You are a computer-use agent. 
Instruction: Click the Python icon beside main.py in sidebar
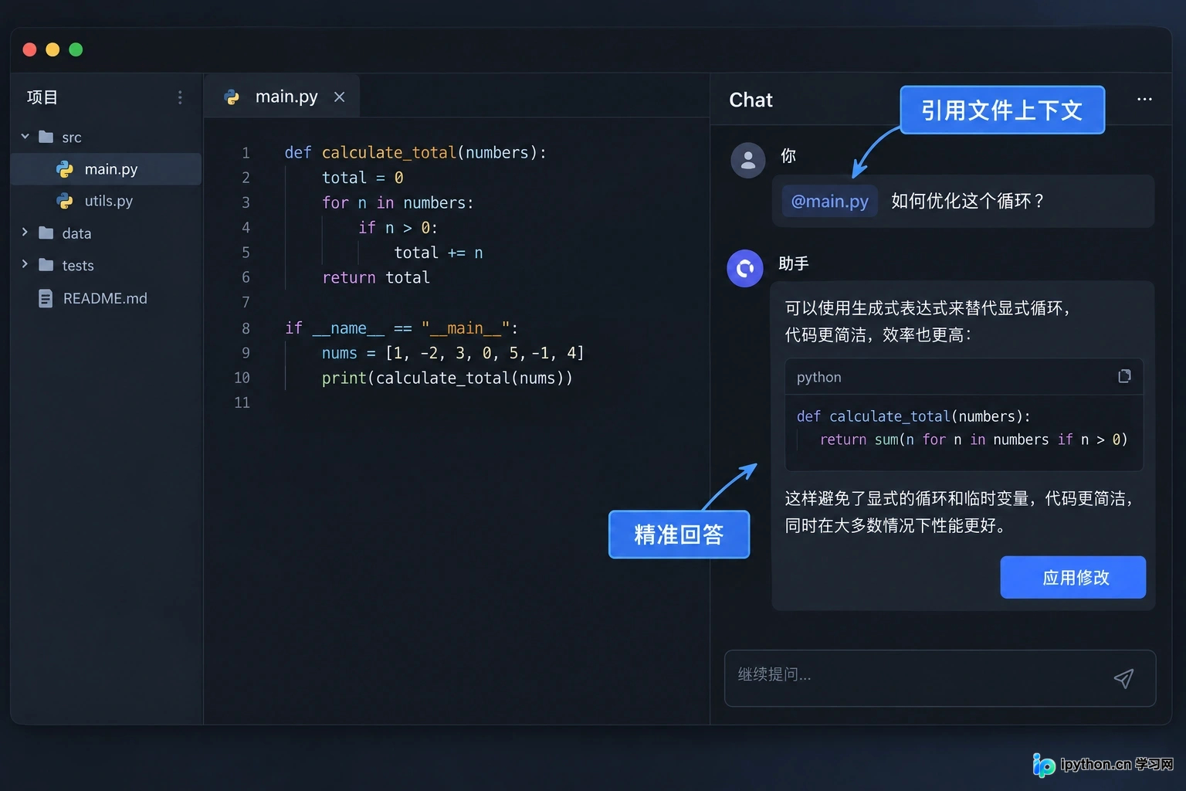coord(65,169)
